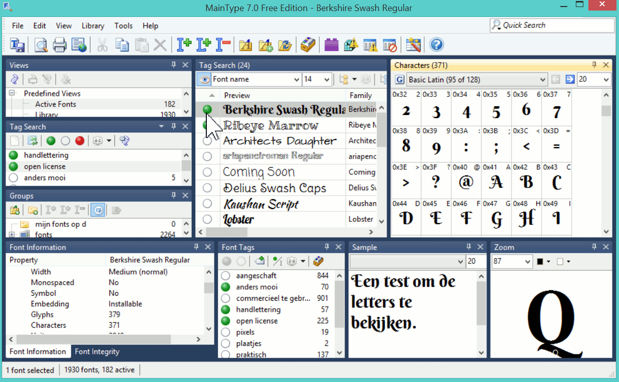This screenshot has width=619, height=382.
Task: Toggle the green 'handlettering' circle in Font Tags
Action: coord(225,310)
